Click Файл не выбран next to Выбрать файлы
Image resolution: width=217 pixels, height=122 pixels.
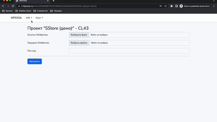99,43
